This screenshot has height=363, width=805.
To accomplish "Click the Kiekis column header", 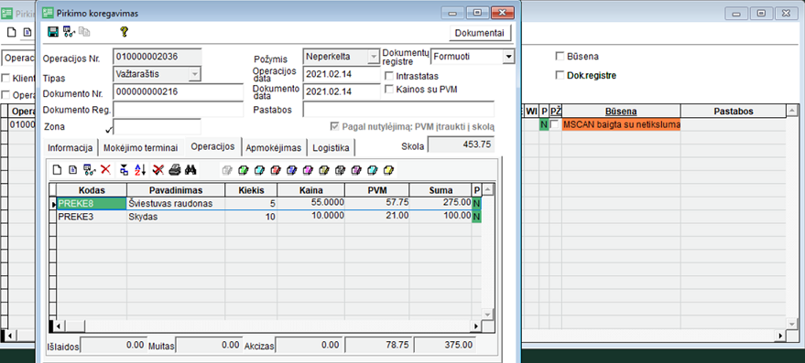I will [251, 190].
